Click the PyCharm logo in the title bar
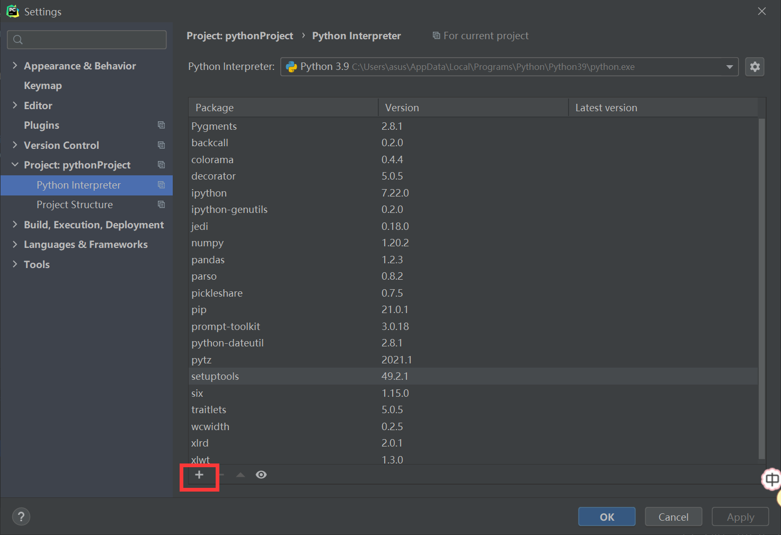 12,11
